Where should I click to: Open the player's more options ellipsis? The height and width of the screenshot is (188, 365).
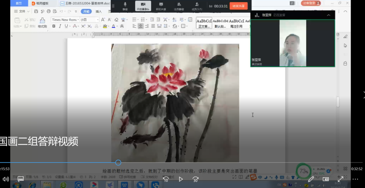coord(355,179)
